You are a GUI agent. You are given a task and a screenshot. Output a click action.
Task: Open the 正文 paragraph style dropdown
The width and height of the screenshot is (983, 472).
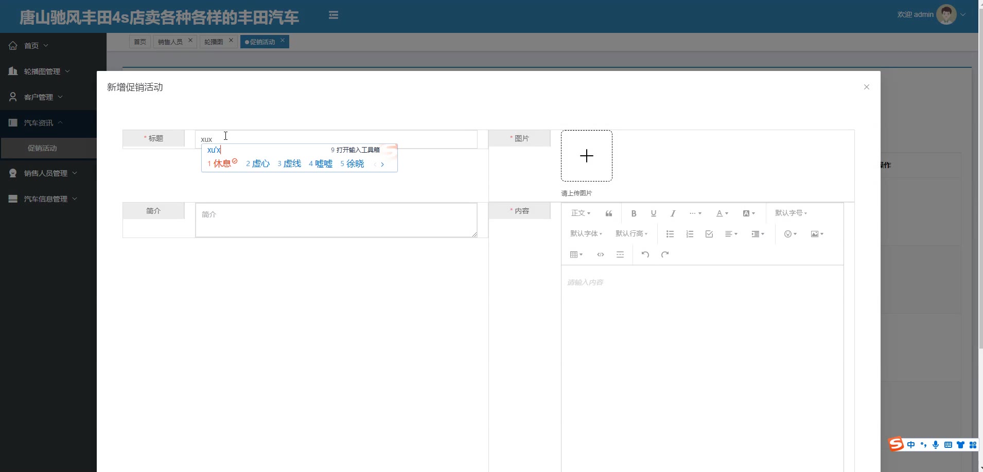[x=581, y=213]
